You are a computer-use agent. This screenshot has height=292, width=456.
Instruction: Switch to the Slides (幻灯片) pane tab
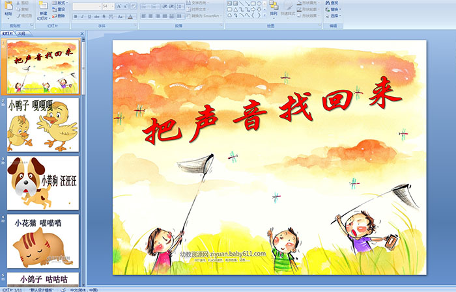point(8,34)
